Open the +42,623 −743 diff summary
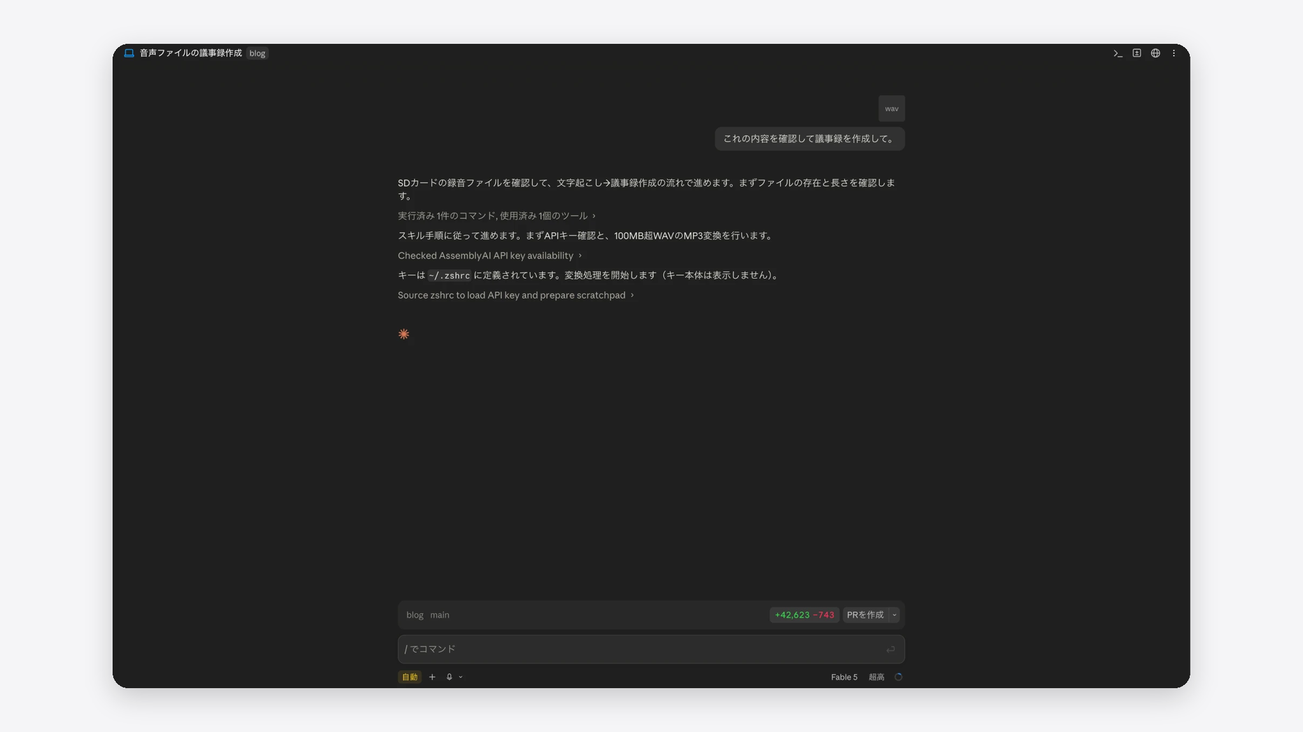 (x=804, y=615)
